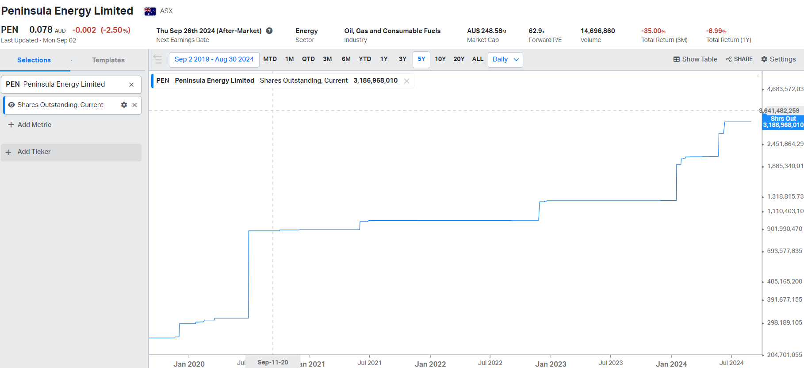The width and height of the screenshot is (804, 368).
Task: Click the plus icon for Add Ticker
Action: [x=8, y=152]
